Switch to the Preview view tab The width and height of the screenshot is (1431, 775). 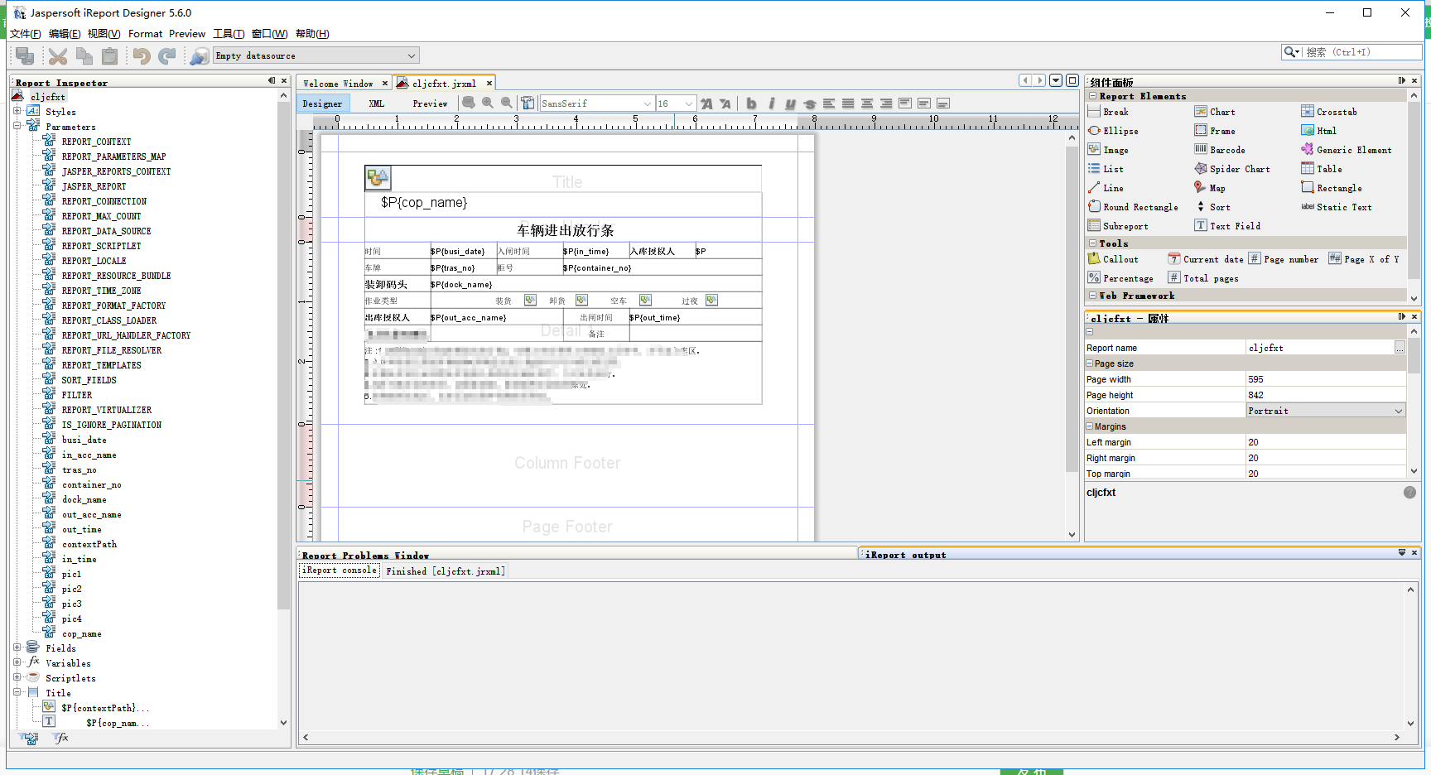point(431,103)
